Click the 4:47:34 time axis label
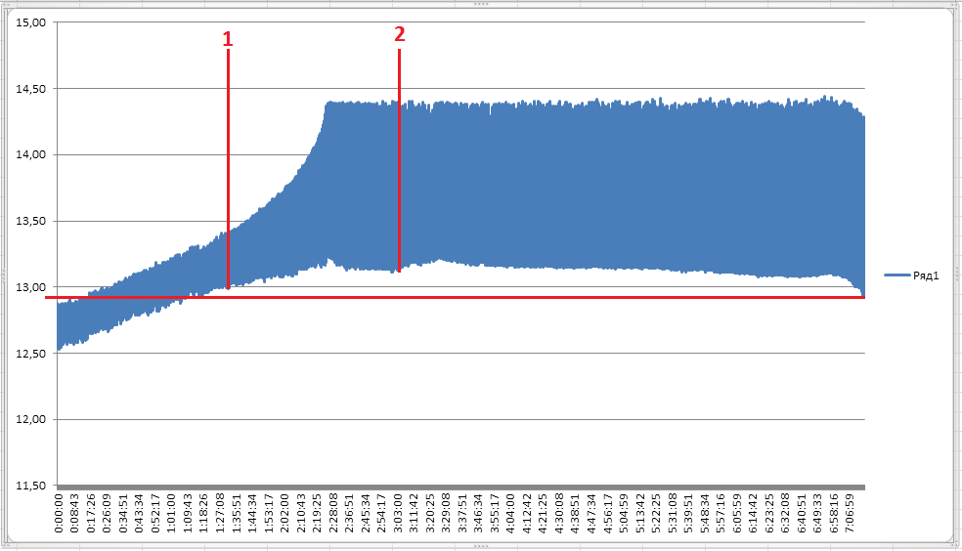The width and height of the screenshot is (962, 551). point(590,513)
